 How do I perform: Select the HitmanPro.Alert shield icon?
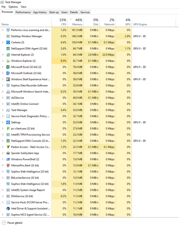click(x=8, y=166)
